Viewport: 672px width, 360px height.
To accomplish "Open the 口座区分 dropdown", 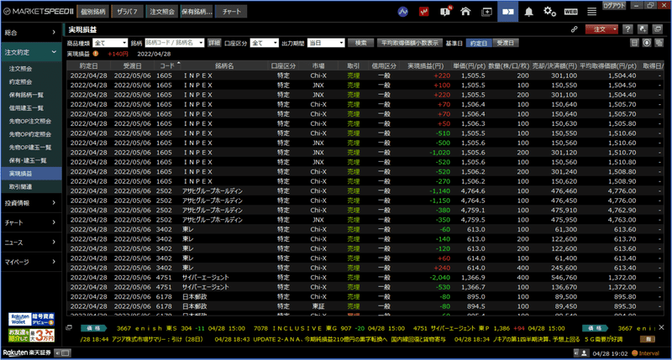I will 264,44.
